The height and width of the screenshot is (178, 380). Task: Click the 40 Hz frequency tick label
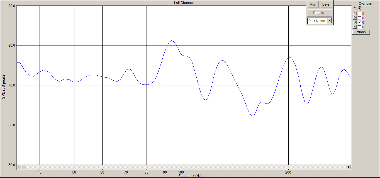click(40, 172)
